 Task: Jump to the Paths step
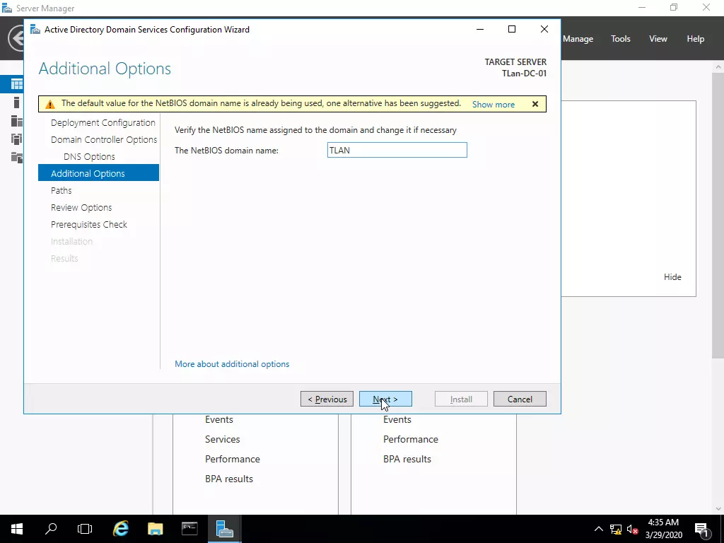click(62, 190)
